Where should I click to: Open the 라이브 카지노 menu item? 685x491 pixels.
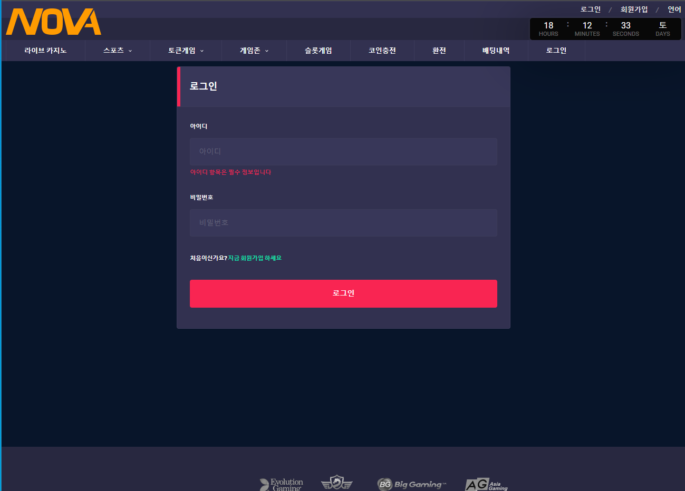click(45, 51)
